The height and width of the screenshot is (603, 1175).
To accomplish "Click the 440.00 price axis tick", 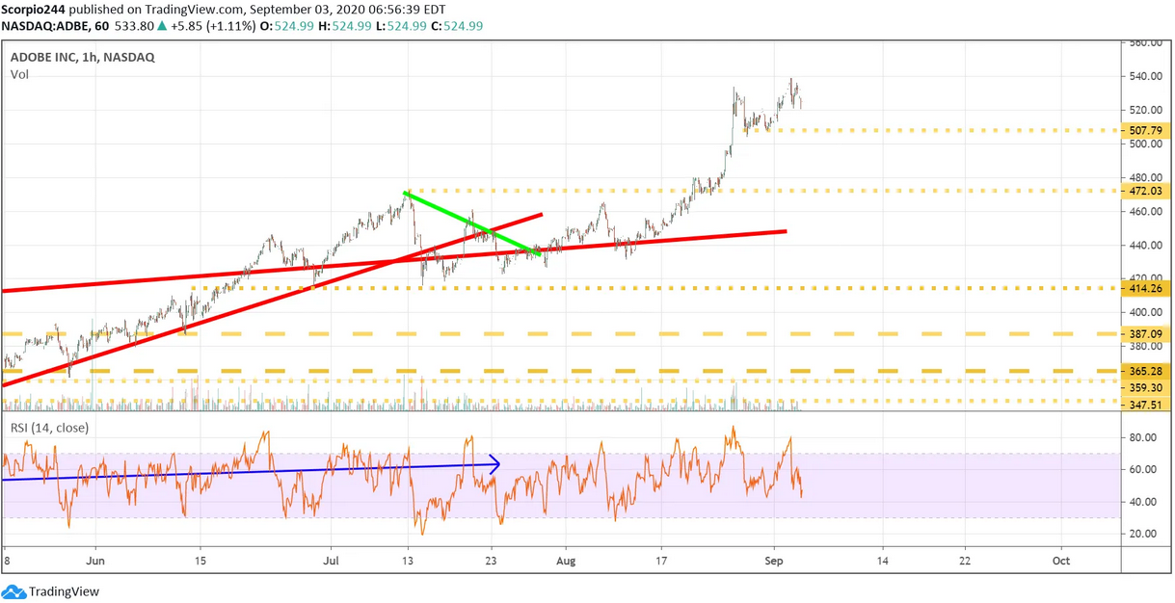I will 1146,246.
